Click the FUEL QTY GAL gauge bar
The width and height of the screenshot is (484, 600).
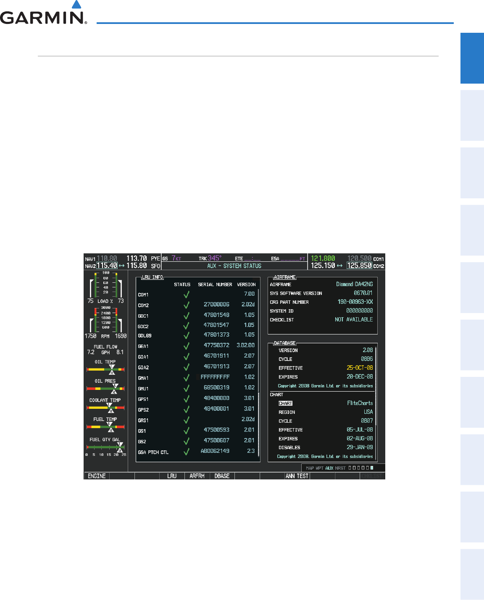pos(105,447)
